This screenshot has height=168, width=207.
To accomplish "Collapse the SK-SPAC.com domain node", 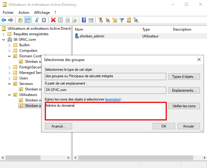I will click(3, 40).
